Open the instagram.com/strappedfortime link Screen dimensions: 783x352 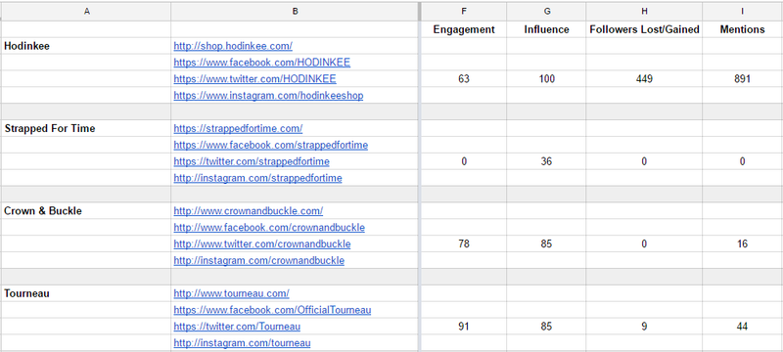257,178
